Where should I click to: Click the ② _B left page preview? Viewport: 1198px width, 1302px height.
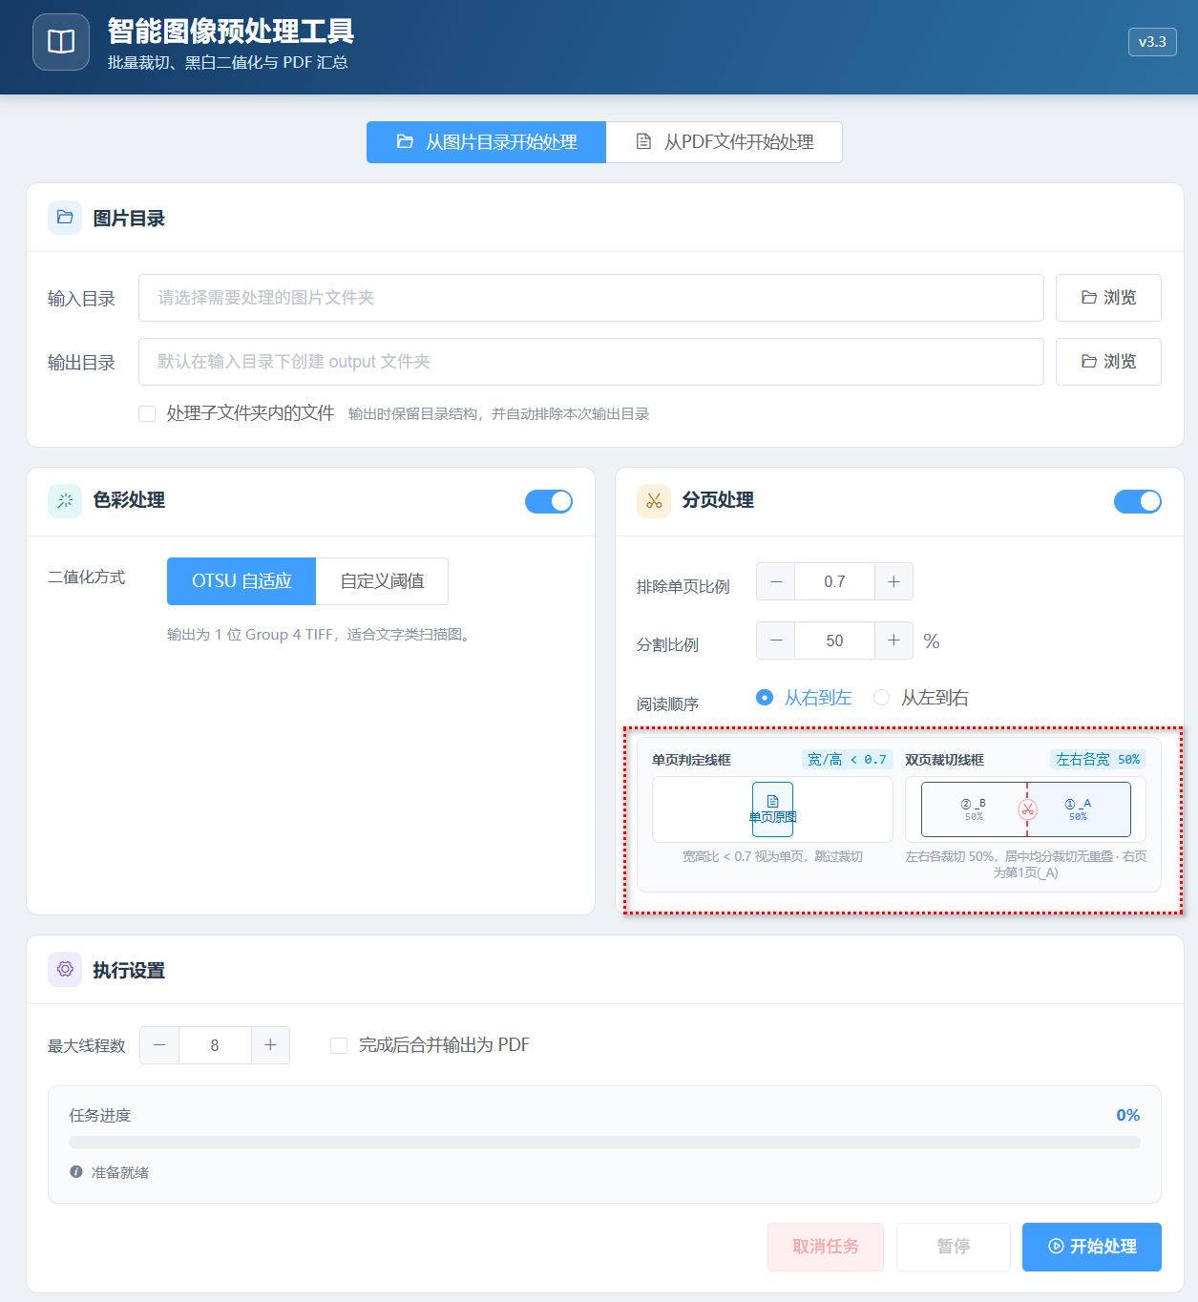pos(974,809)
